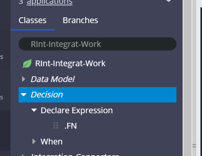Select the highlighted Decision category label

tap(47, 95)
